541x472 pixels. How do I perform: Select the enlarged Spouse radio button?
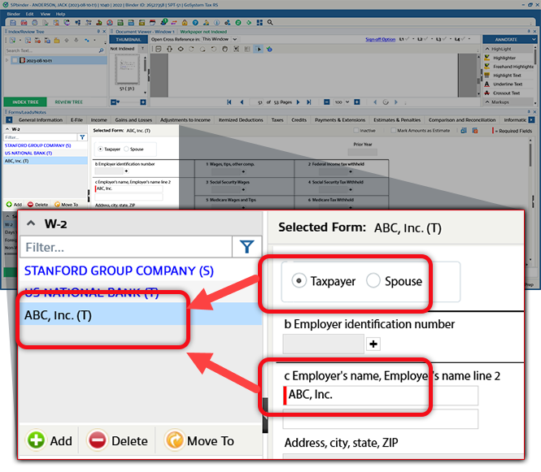373,281
